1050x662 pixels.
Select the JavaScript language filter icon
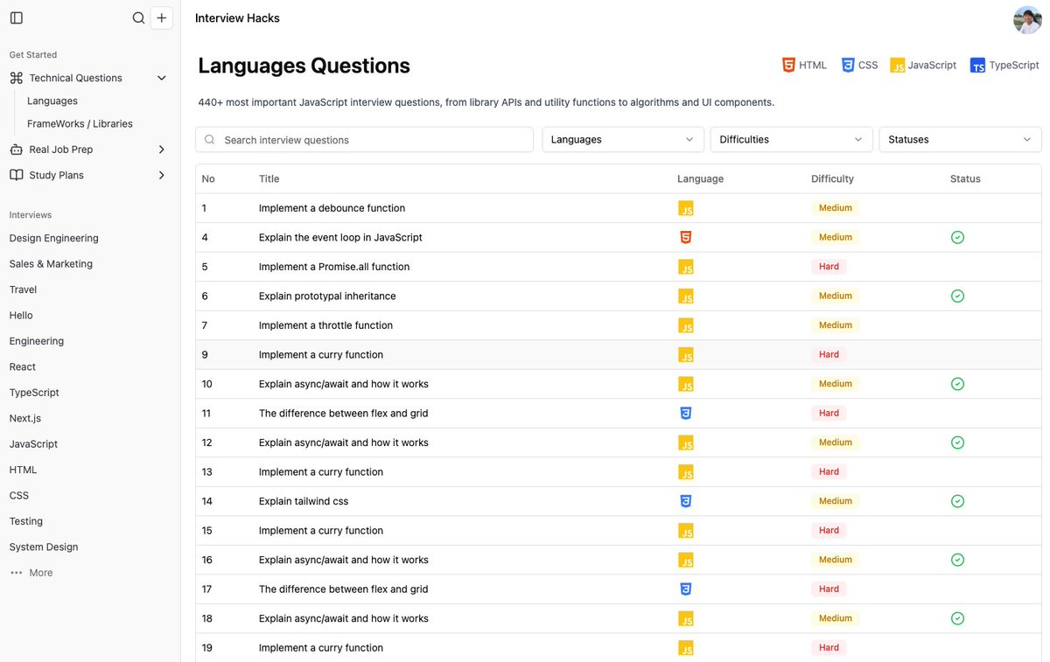point(897,65)
